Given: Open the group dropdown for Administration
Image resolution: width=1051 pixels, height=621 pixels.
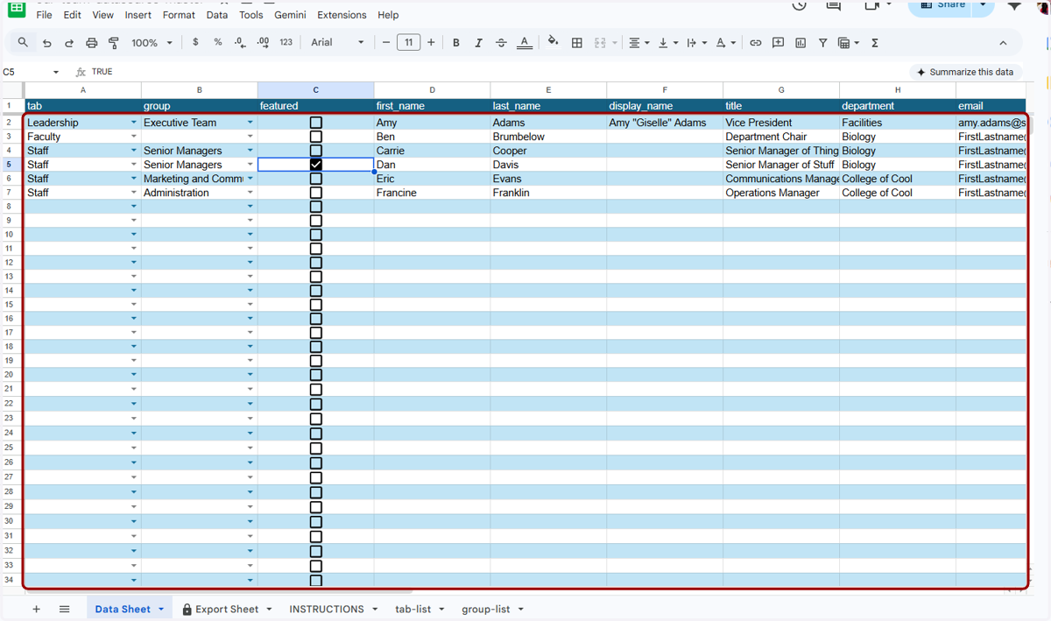Looking at the screenshot, I should [x=250, y=193].
